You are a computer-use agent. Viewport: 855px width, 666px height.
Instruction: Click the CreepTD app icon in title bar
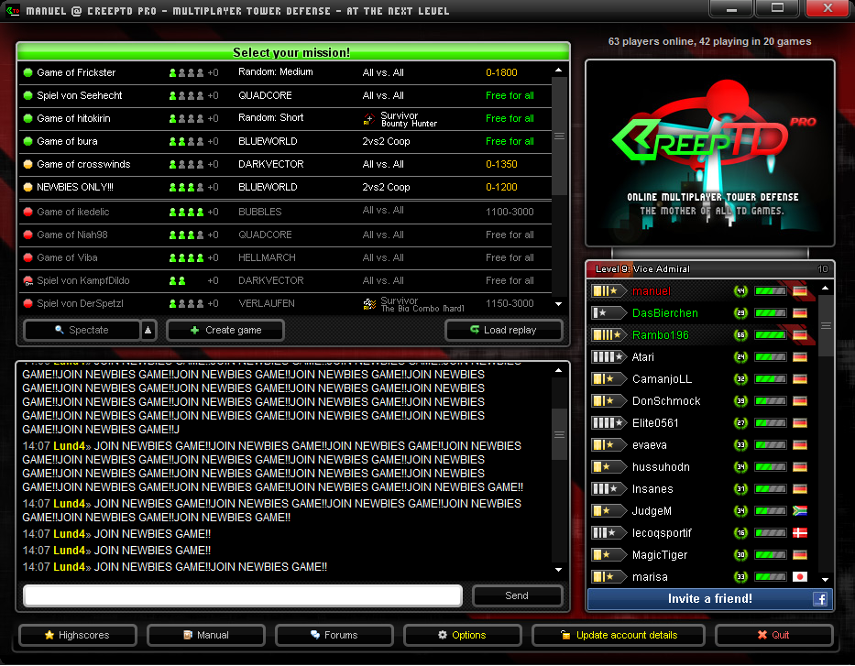pos(13,10)
